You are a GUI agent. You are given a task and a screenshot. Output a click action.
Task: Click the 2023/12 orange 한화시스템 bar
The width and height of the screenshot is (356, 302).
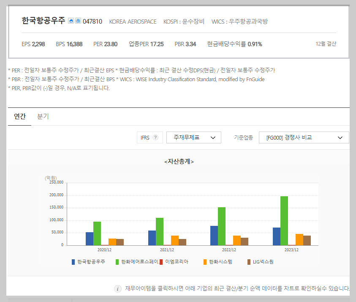point(299,240)
